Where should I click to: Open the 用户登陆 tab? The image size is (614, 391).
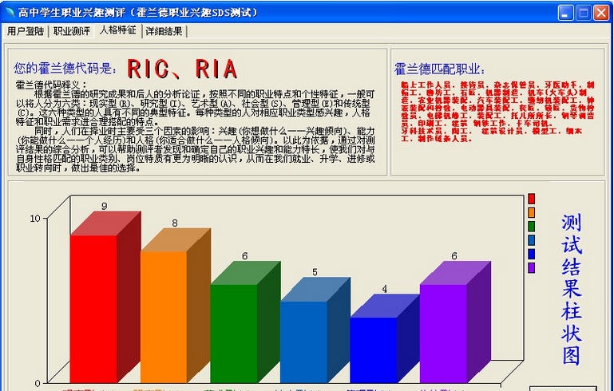coord(26,31)
